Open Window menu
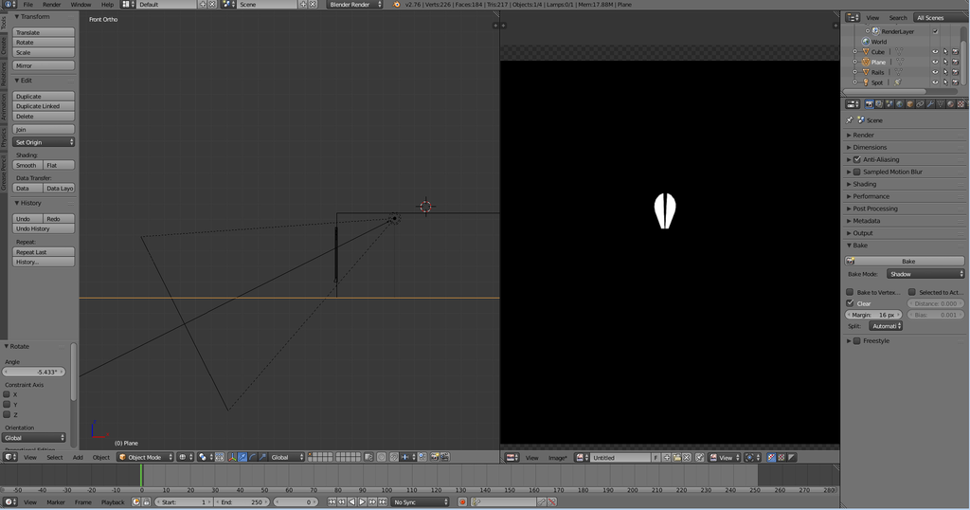 pyautogui.click(x=81, y=5)
